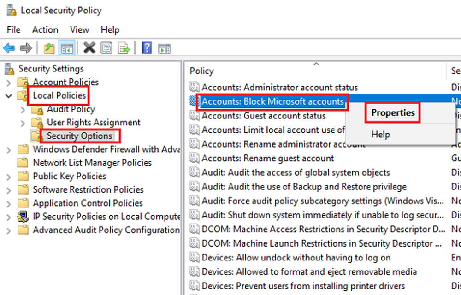Click the Account Policies folder icon

[23, 82]
